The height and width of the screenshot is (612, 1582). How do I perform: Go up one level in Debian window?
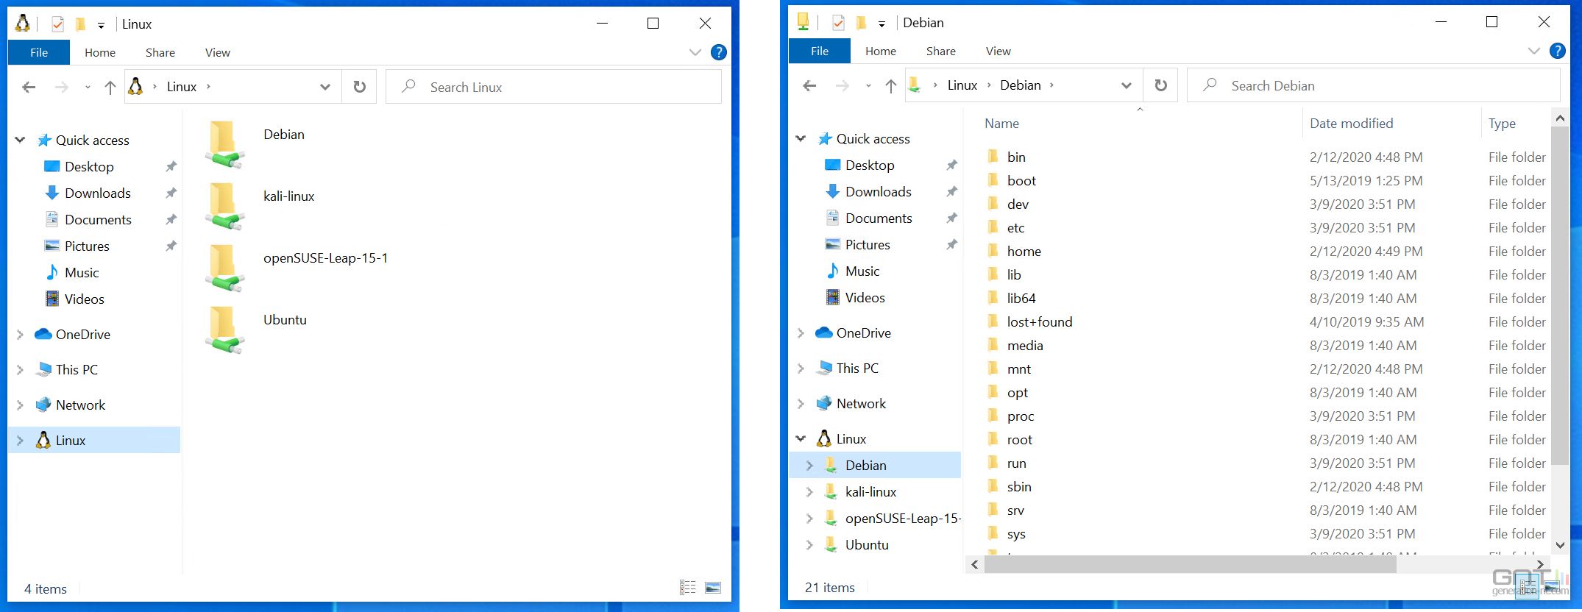(x=890, y=86)
